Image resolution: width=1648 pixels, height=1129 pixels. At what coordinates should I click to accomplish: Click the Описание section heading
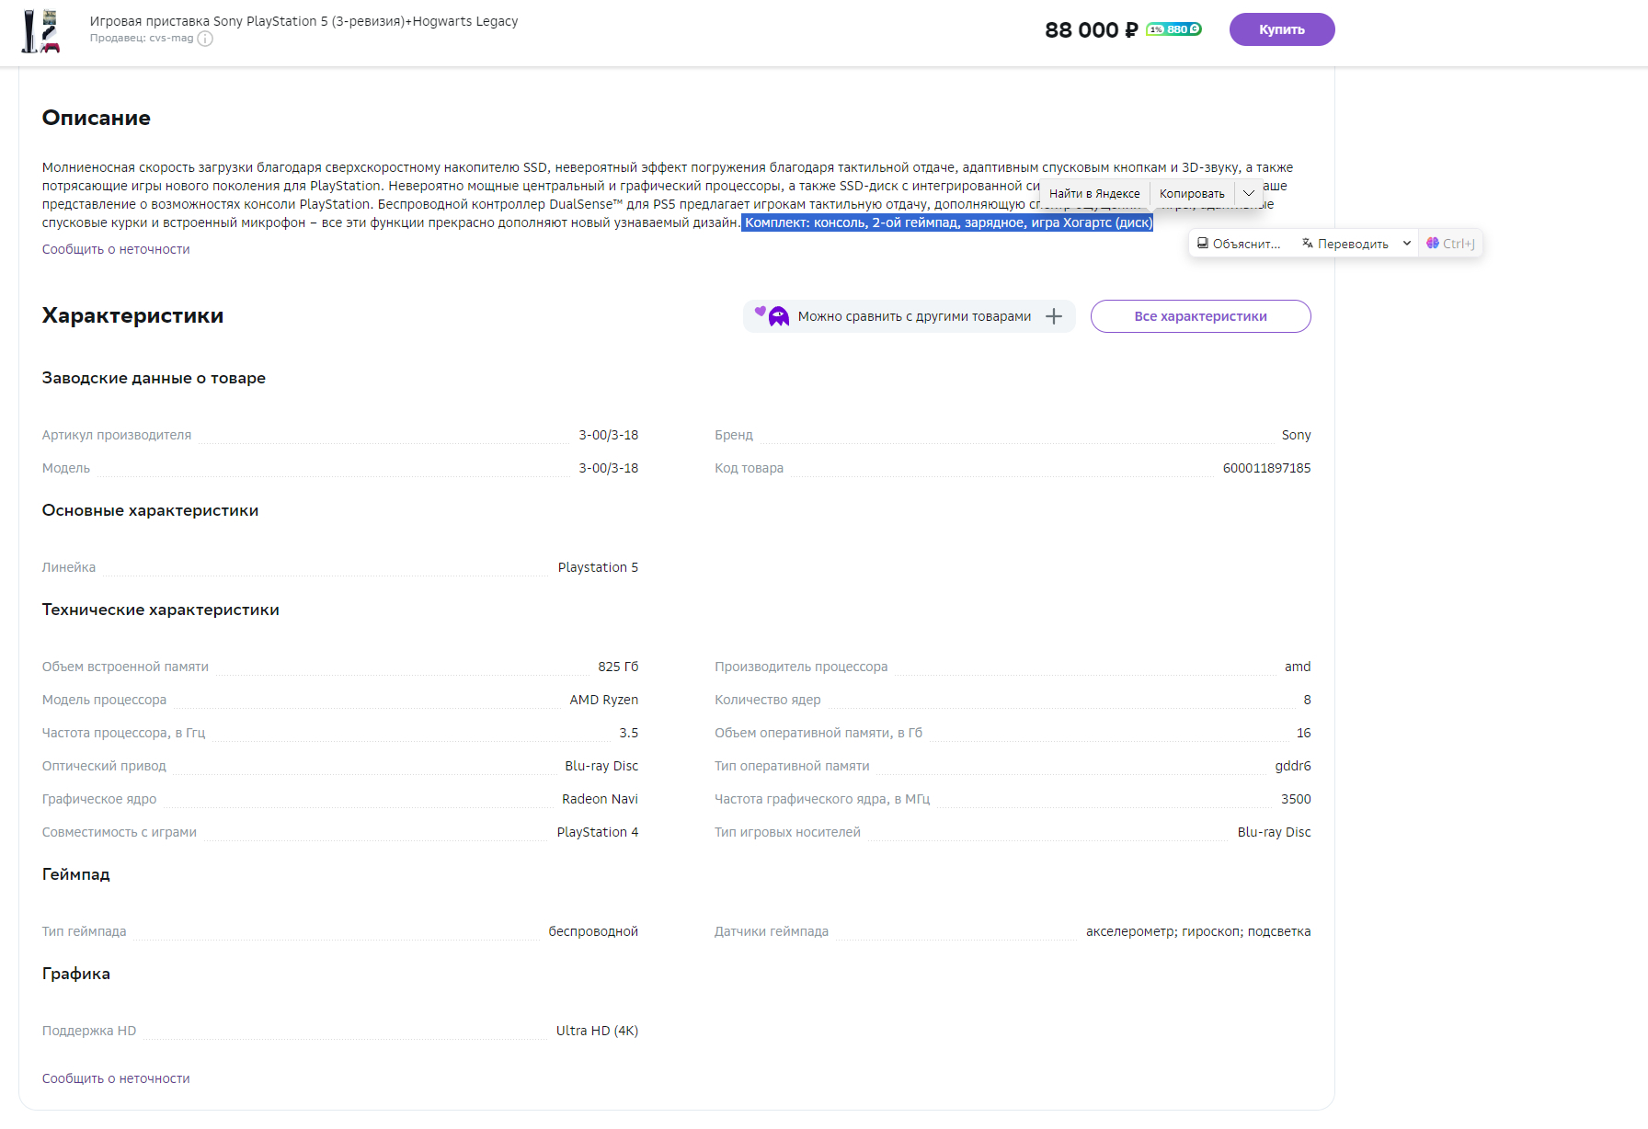[x=97, y=118]
